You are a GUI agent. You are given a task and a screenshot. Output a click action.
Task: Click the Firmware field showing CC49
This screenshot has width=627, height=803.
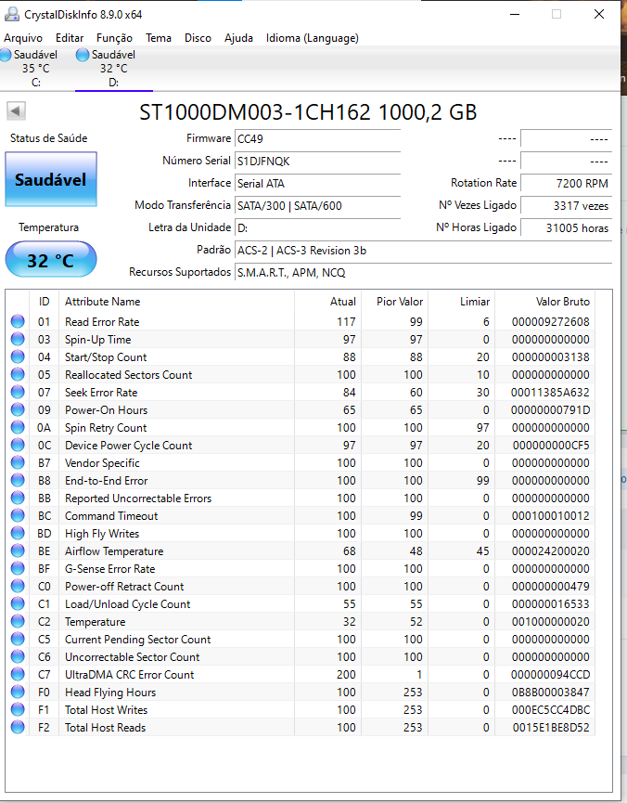317,138
